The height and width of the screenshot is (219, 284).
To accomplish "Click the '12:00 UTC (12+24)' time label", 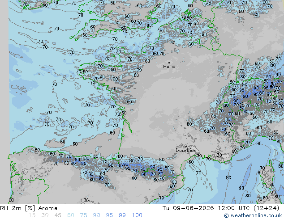I will [x=249, y=208].
